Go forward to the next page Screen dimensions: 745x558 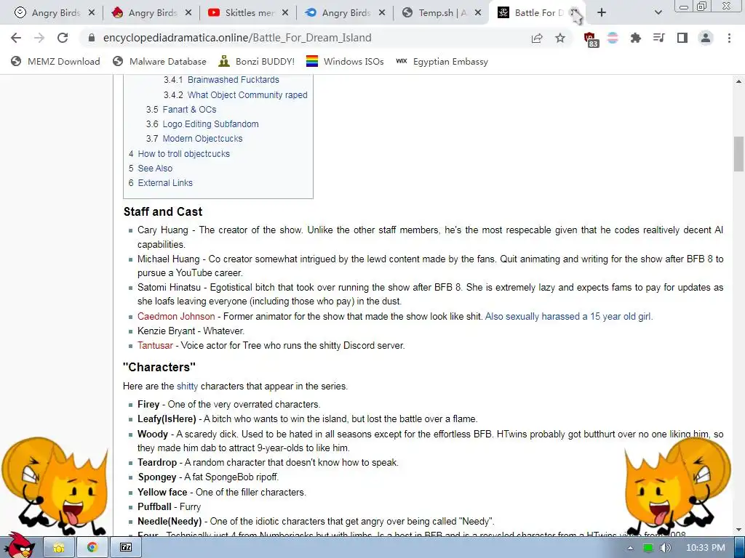coord(39,38)
